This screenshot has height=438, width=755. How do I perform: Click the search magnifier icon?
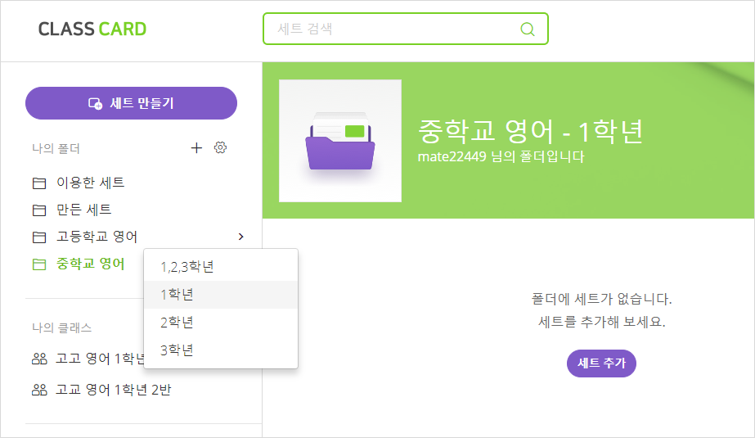pos(528,29)
